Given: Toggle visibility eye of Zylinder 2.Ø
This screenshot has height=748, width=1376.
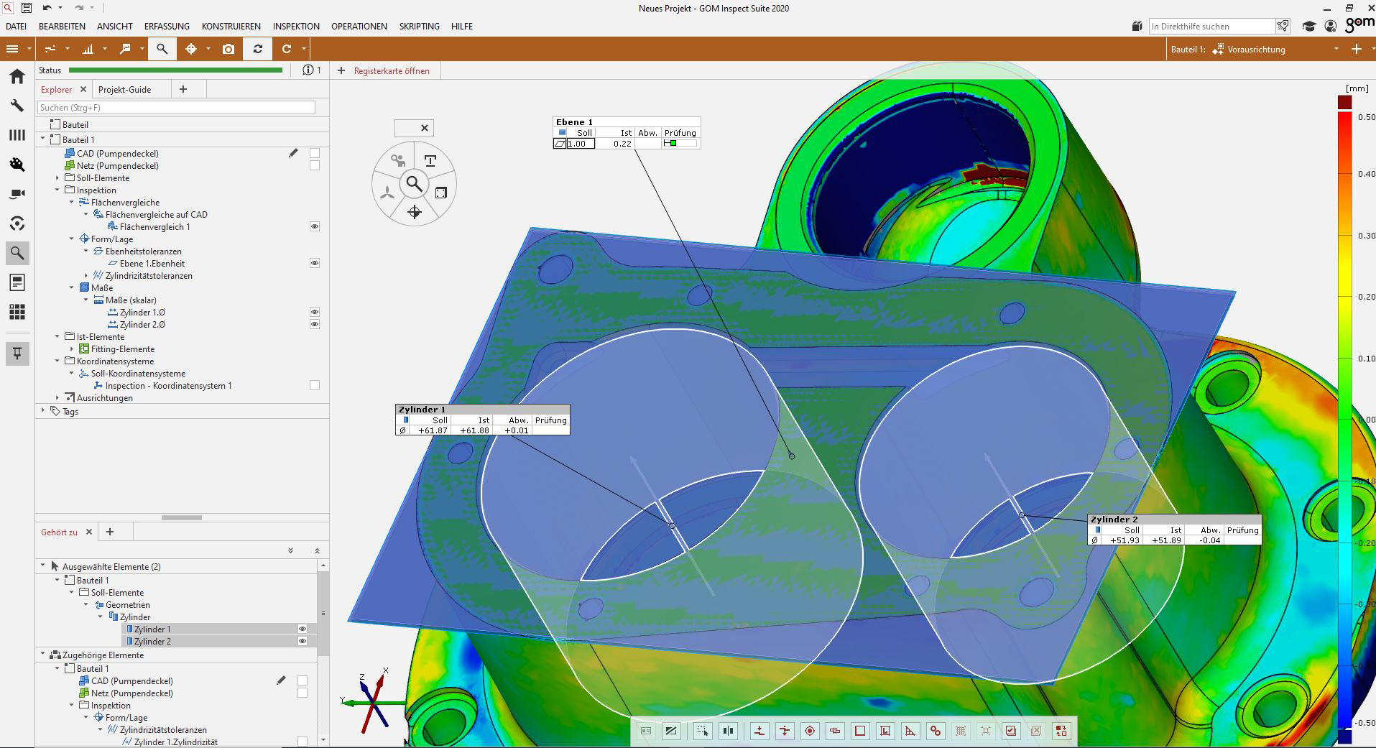Looking at the screenshot, I should coord(315,324).
